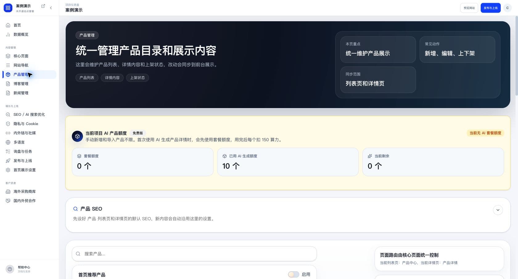
Task: Click the SEO / AI 搜索优化 icon
Action: click(8, 115)
